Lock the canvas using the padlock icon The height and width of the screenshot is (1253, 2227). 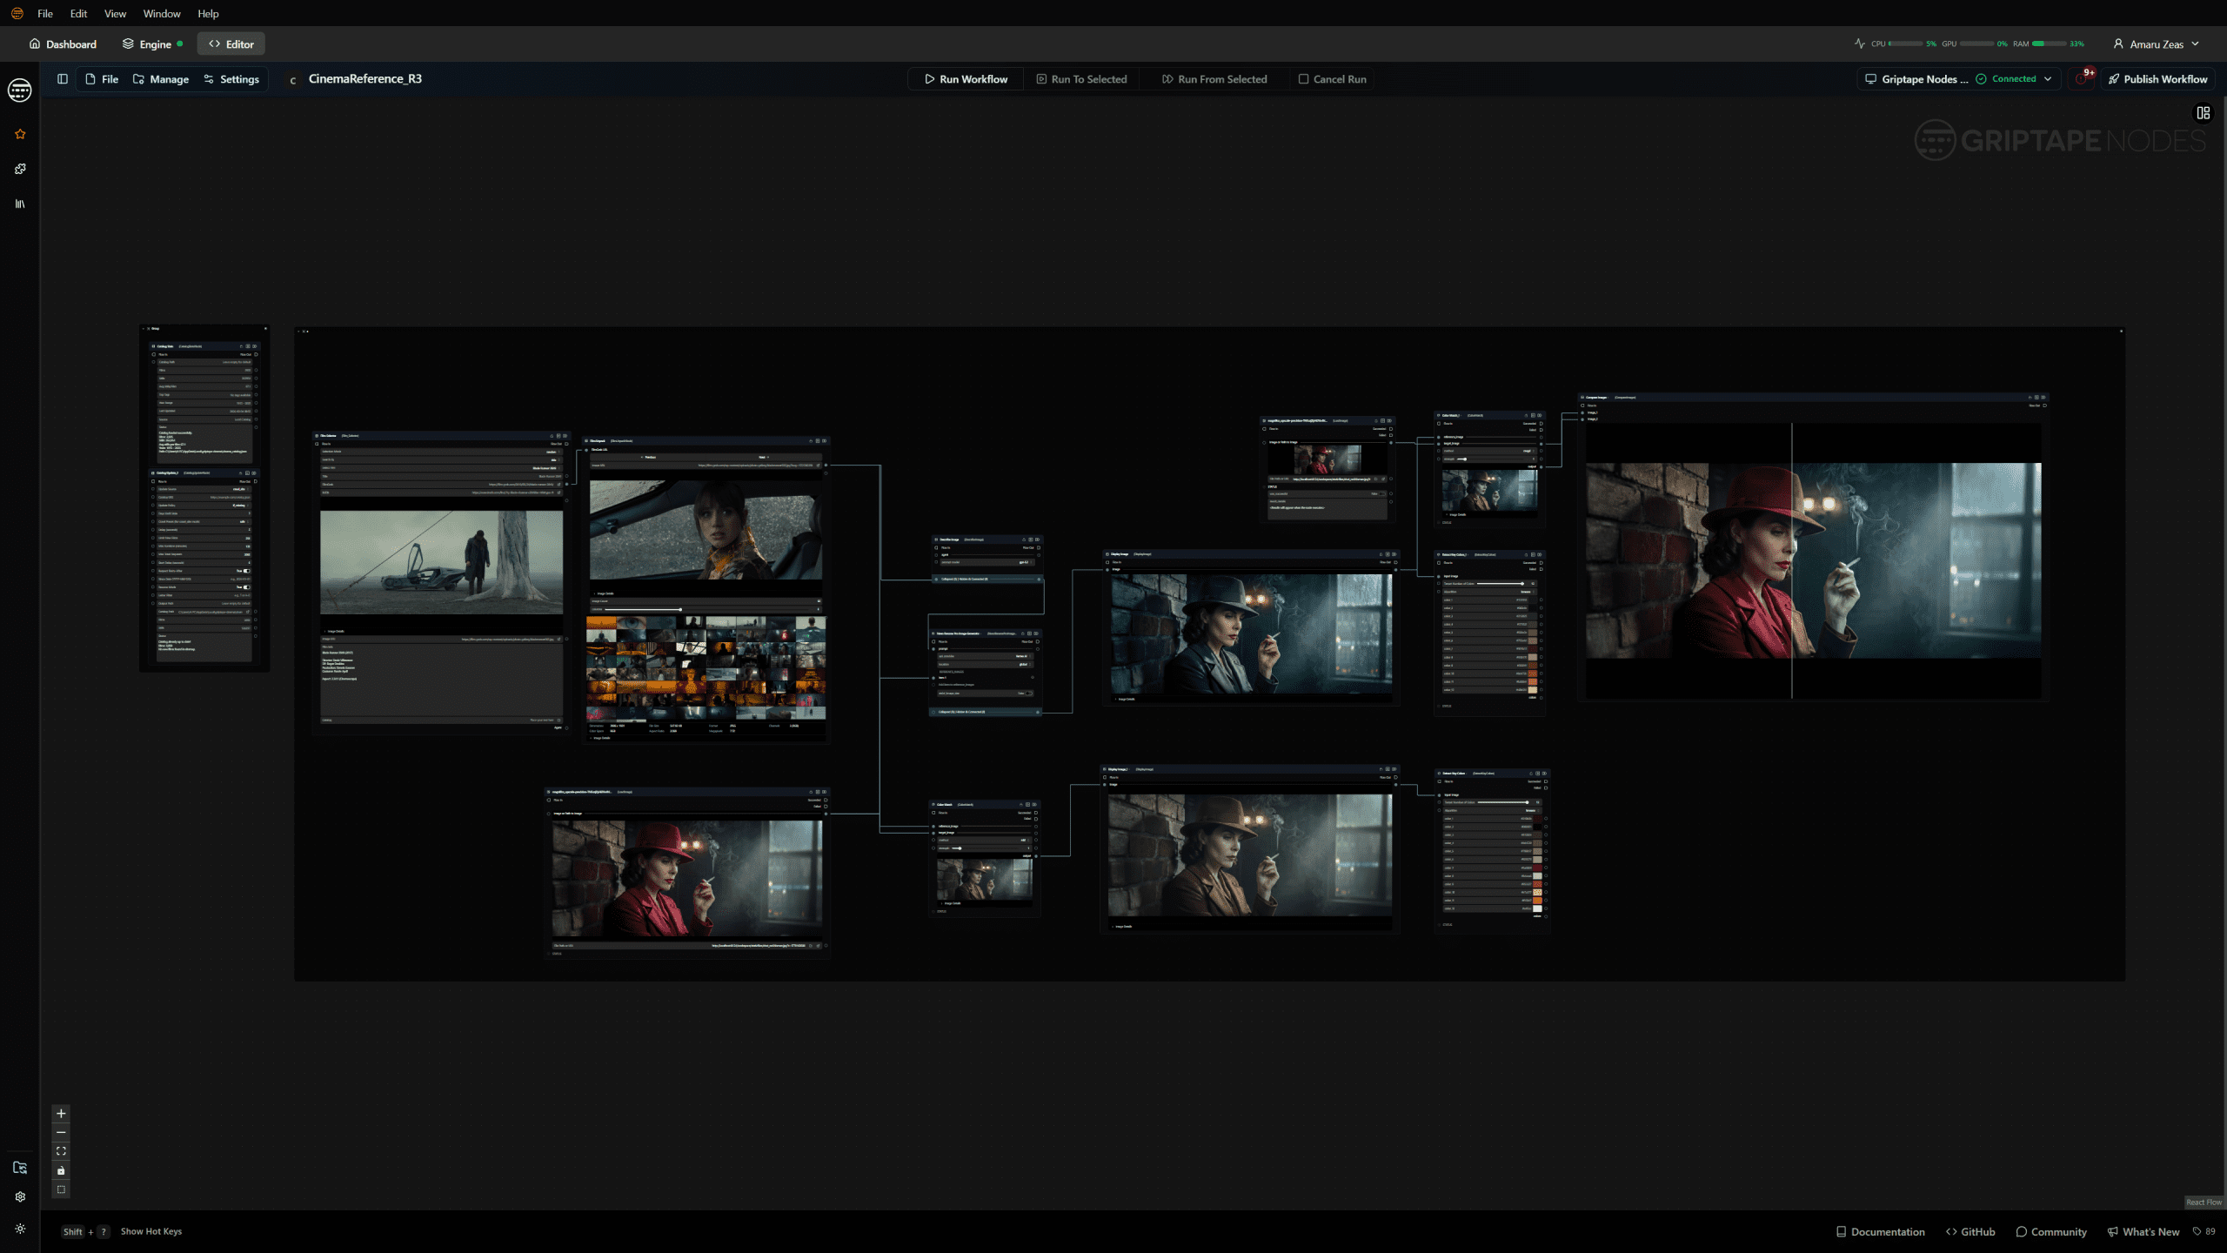click(x=61, y=1170)
